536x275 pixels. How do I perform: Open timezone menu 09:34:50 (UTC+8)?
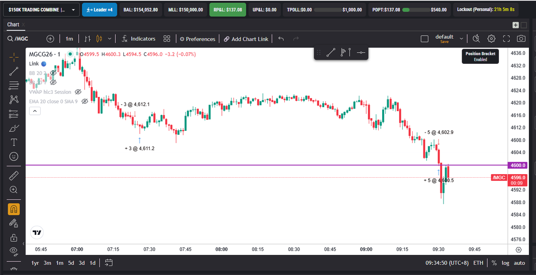point(447,262)
